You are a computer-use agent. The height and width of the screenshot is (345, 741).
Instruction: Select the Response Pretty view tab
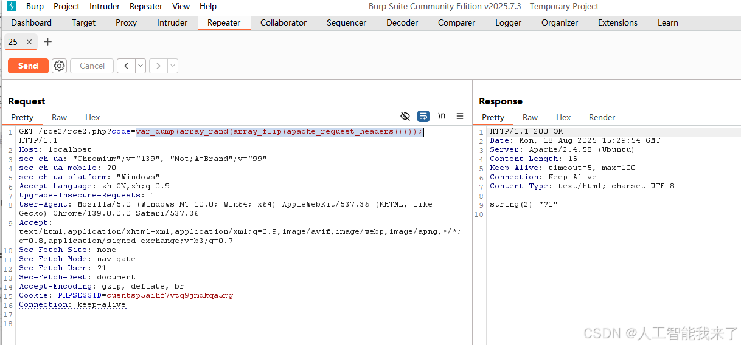pos(493,117)
